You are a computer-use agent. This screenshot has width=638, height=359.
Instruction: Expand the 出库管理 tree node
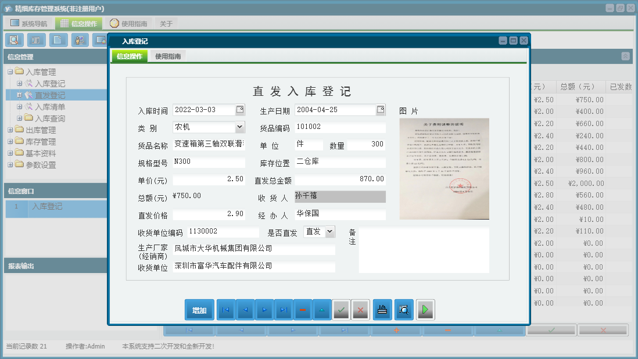pos(10,130)
